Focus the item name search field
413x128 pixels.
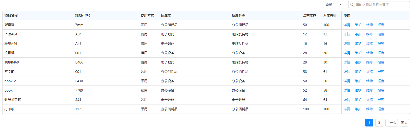tap(381, 5)
